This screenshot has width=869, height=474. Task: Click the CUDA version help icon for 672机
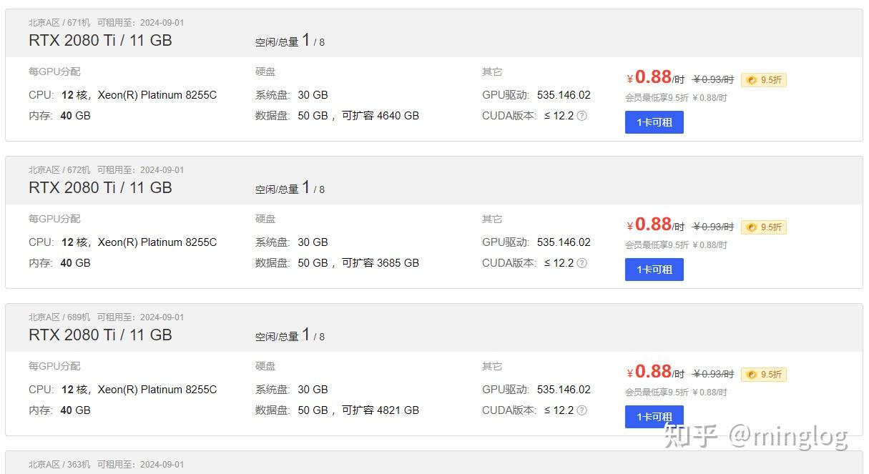[581, 263]
